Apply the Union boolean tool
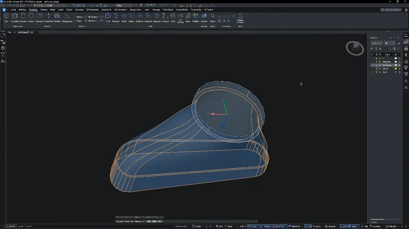The image size is (409, 229). click(131, 18)
